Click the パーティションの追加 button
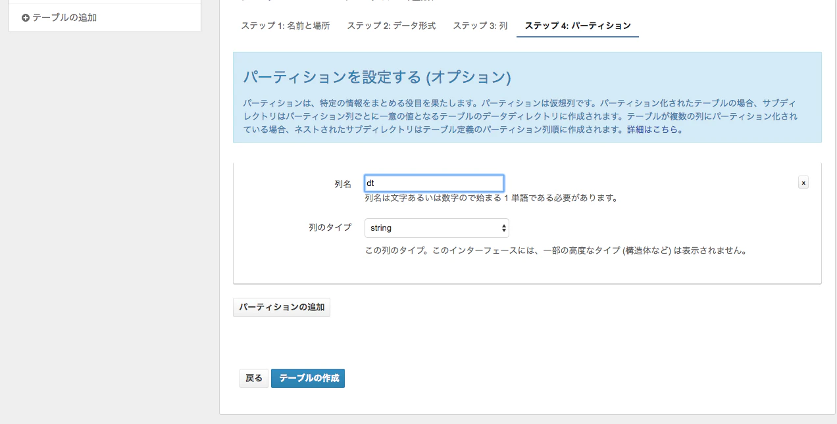 (x=282, y=307)
